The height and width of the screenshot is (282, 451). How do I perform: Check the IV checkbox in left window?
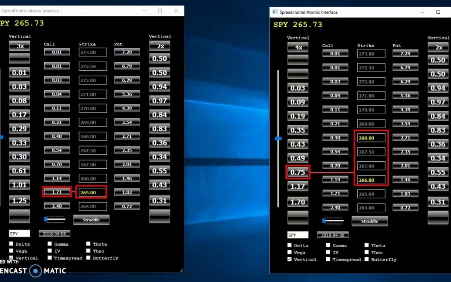point(50,251)
